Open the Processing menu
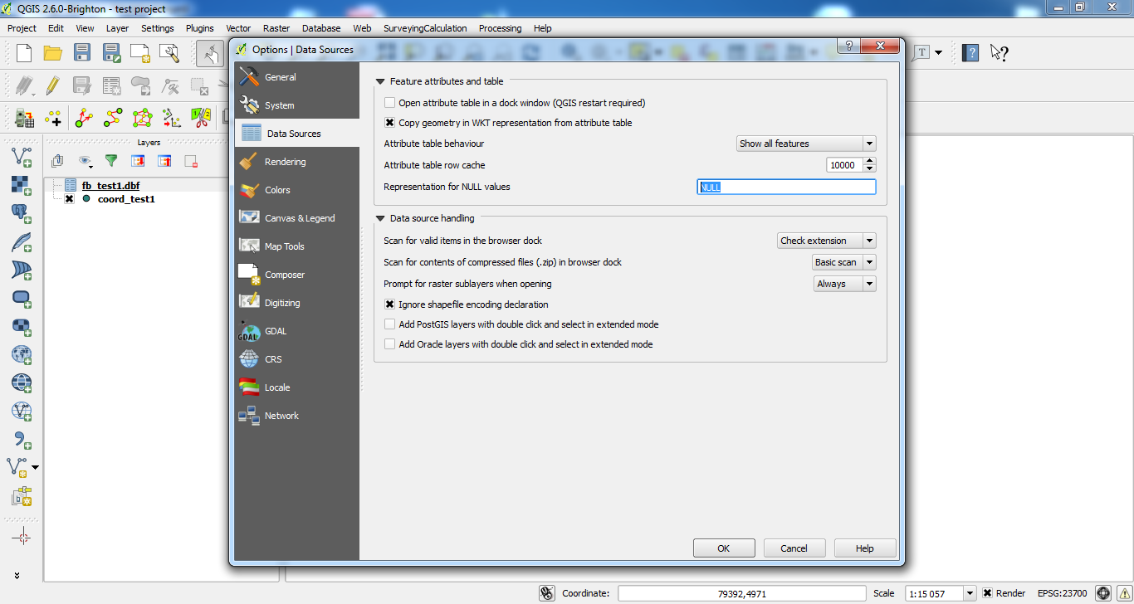The image size is (1134, 604). [x=500, y=28]
